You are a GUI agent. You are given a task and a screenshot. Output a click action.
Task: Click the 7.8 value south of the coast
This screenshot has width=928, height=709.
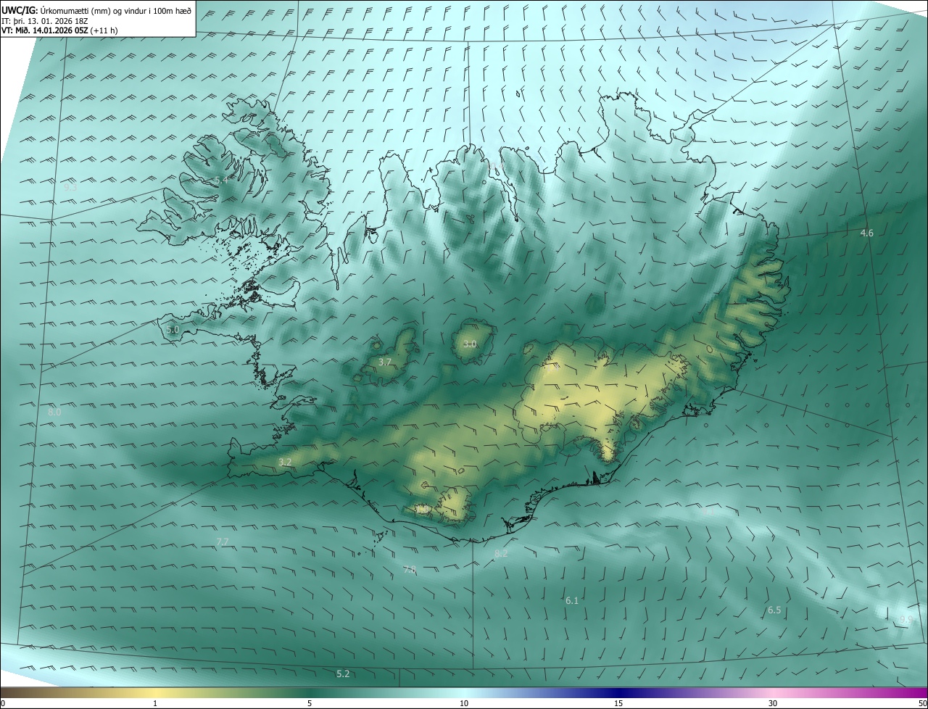(410, 570)
